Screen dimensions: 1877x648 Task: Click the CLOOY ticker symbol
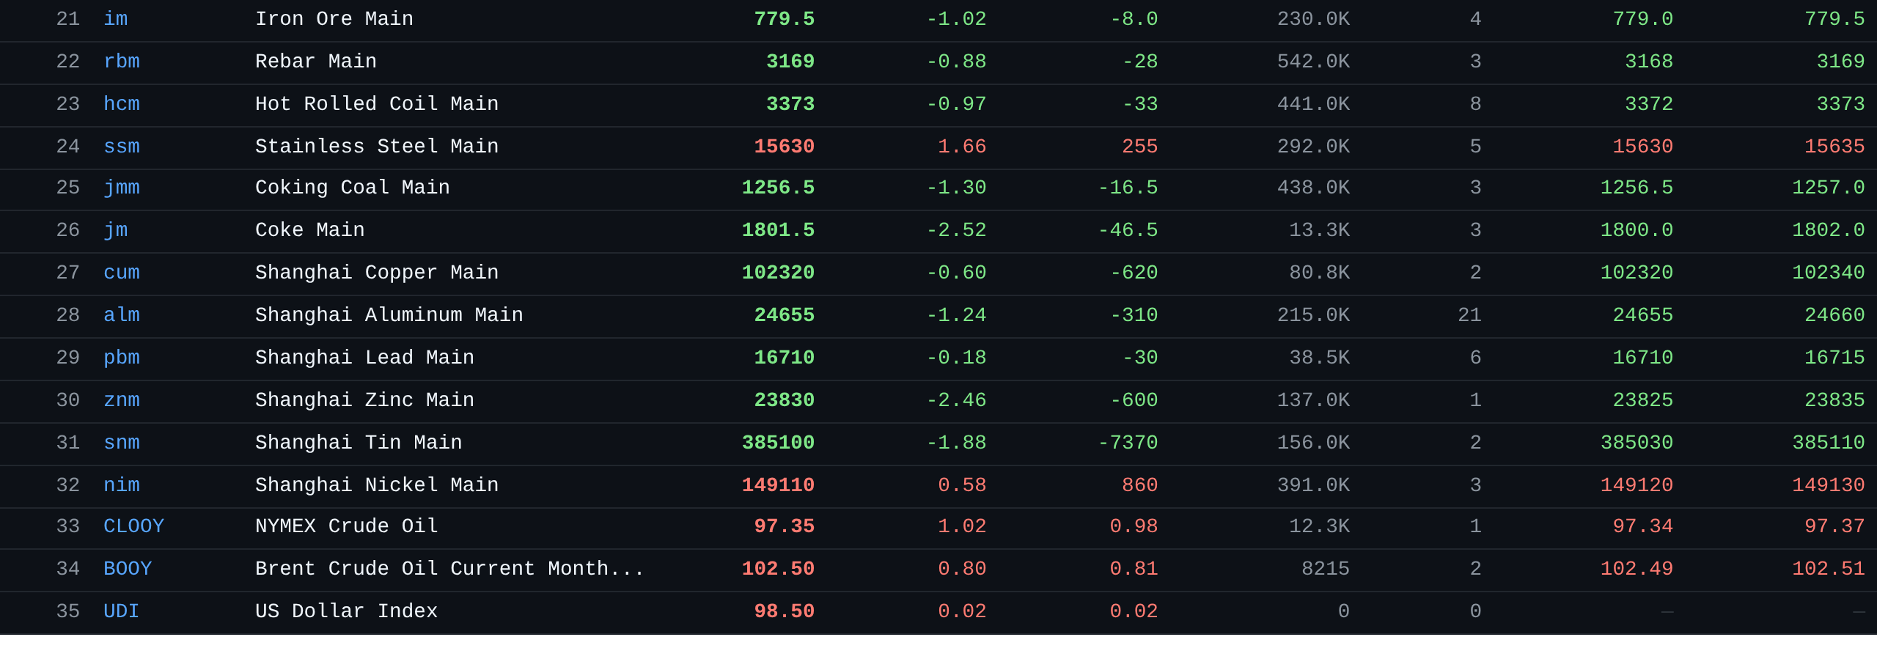pos(133,526)
